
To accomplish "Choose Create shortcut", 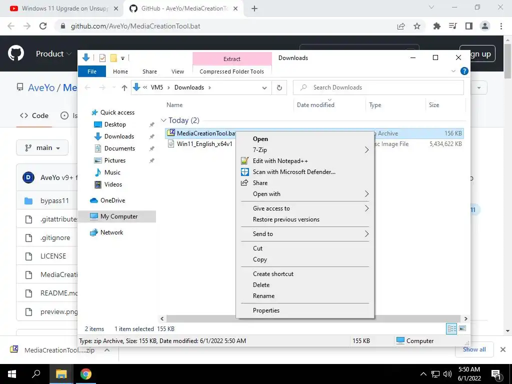I will click(x=305, y=274).
